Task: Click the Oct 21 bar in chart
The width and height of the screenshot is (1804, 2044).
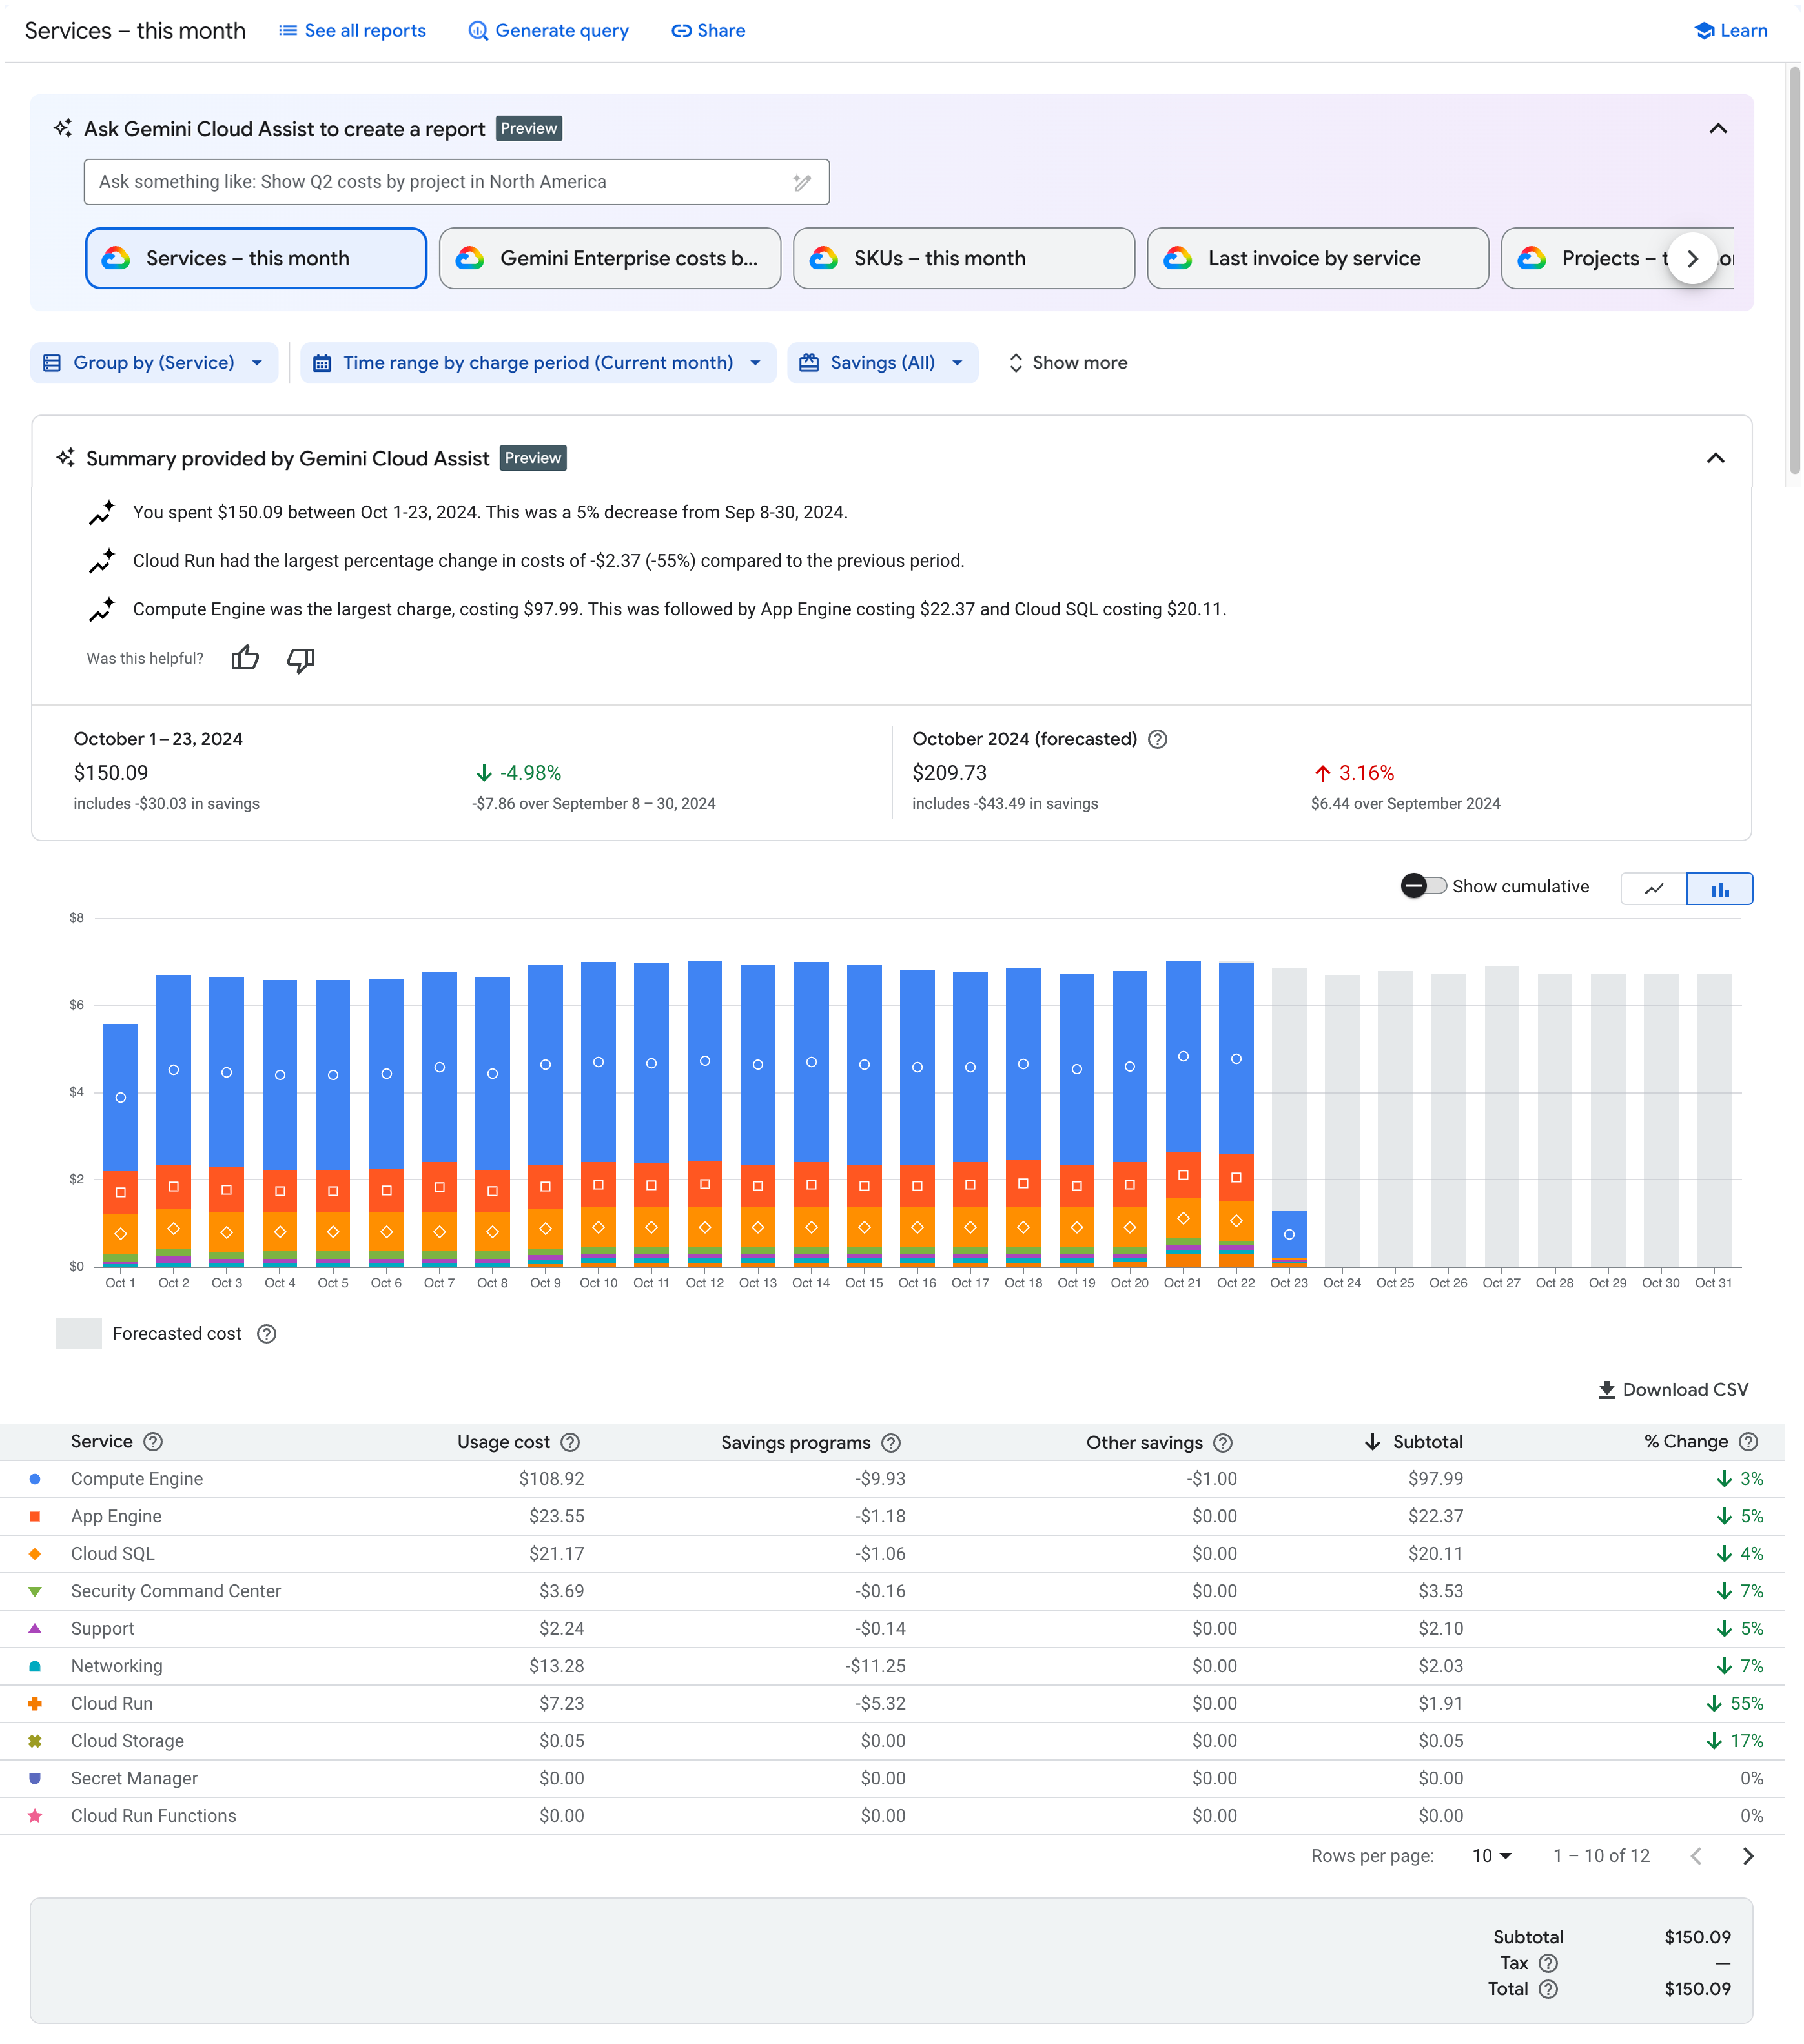Action: coord(1183,1113)
